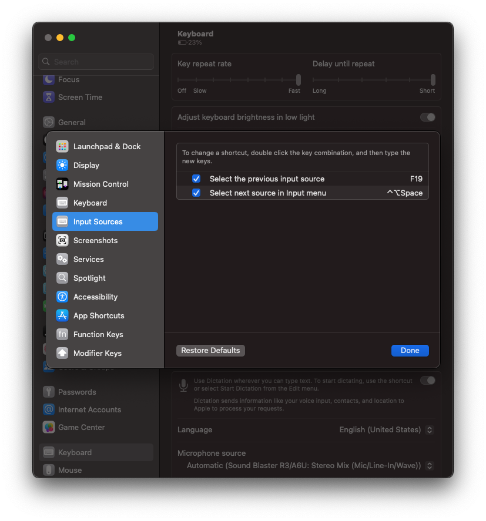Open the Accessibility icon
This screenshot has height=521, width=486.
pyautogui.click(x=62, y=297)
